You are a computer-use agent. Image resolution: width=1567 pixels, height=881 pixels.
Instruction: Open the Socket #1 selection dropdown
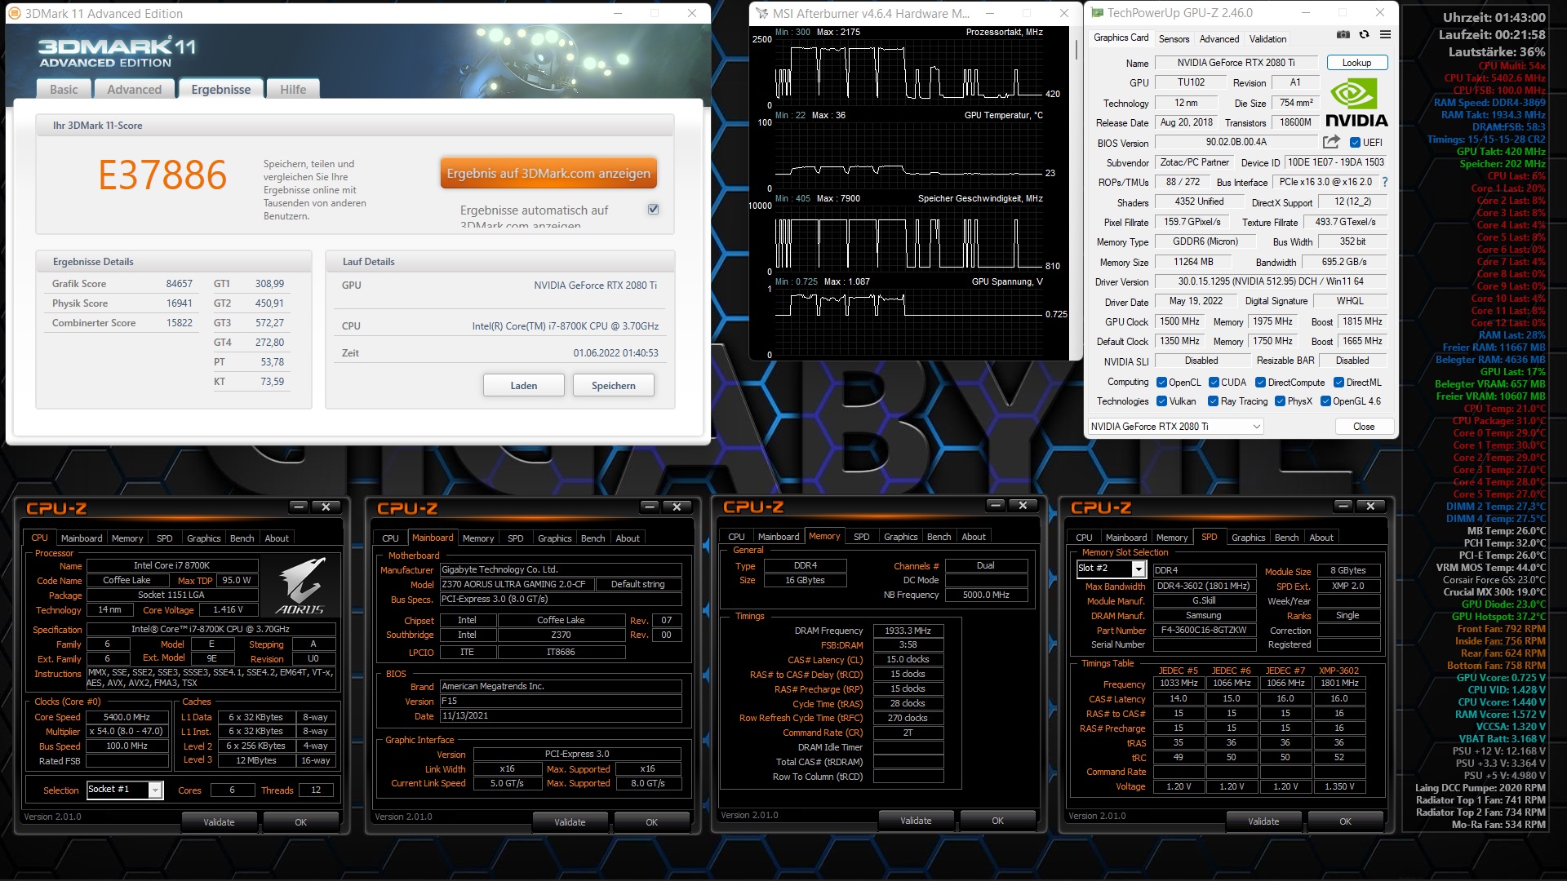coord(125,790)
